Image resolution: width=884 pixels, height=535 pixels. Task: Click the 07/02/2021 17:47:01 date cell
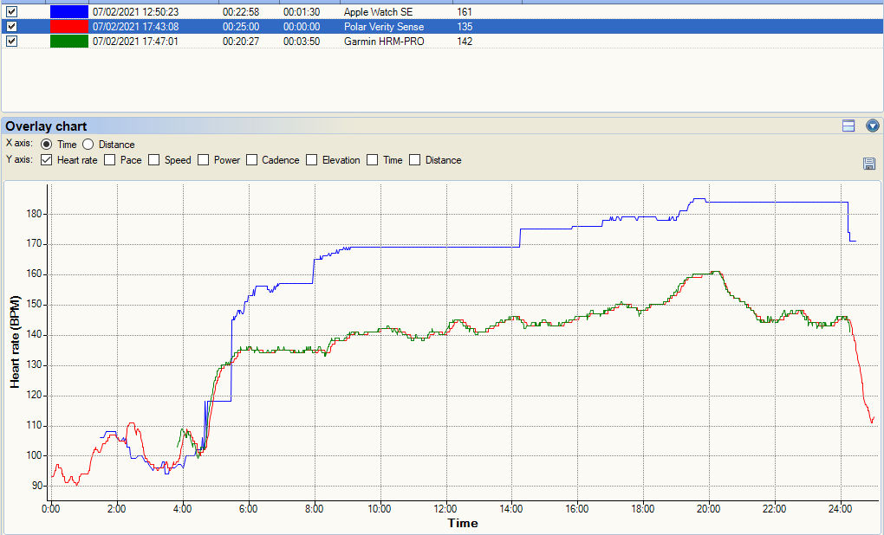coord(135,41)
